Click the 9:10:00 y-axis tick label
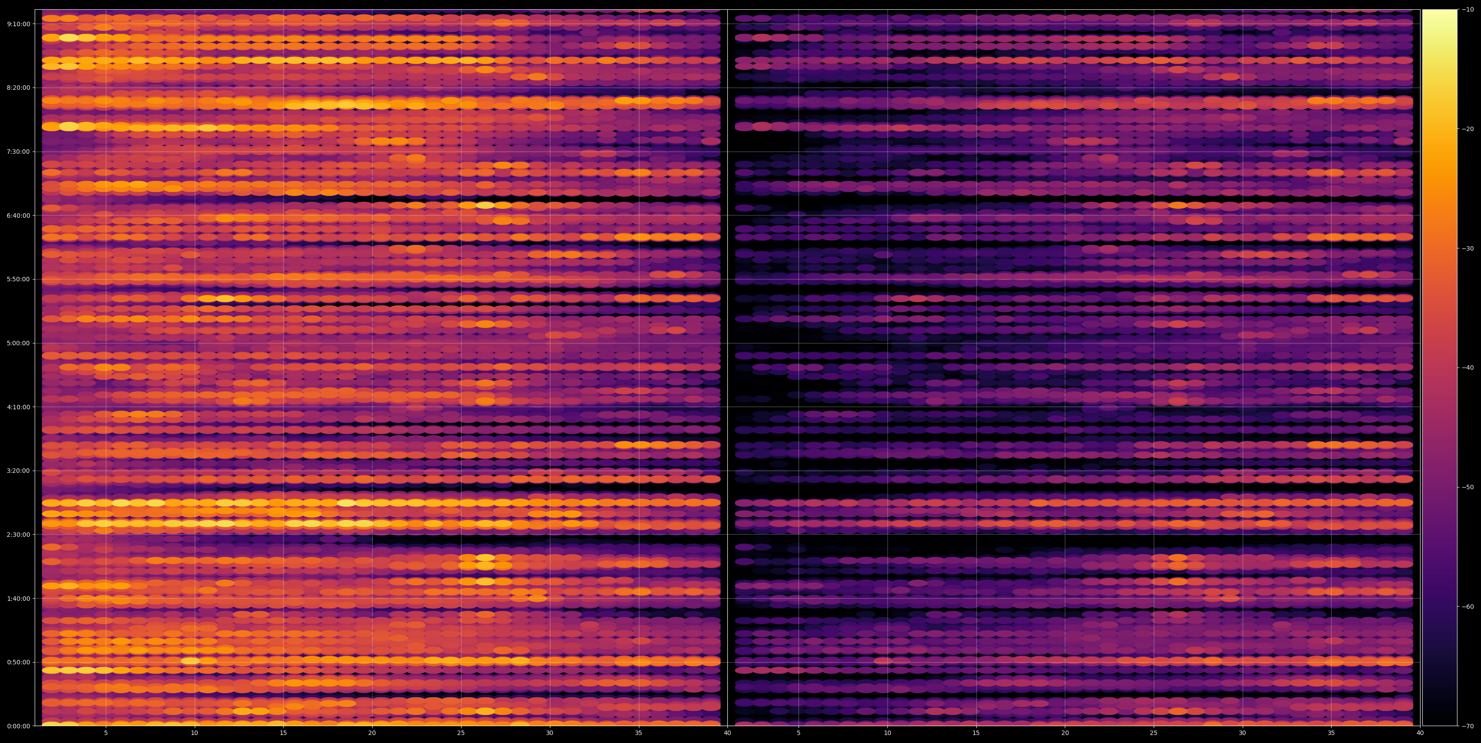This screenshot has width=1481, height=743. point(18,24)
